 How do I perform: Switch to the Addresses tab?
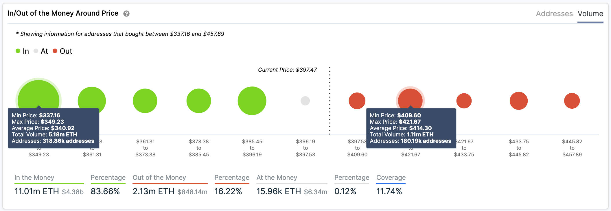[554, 14]
